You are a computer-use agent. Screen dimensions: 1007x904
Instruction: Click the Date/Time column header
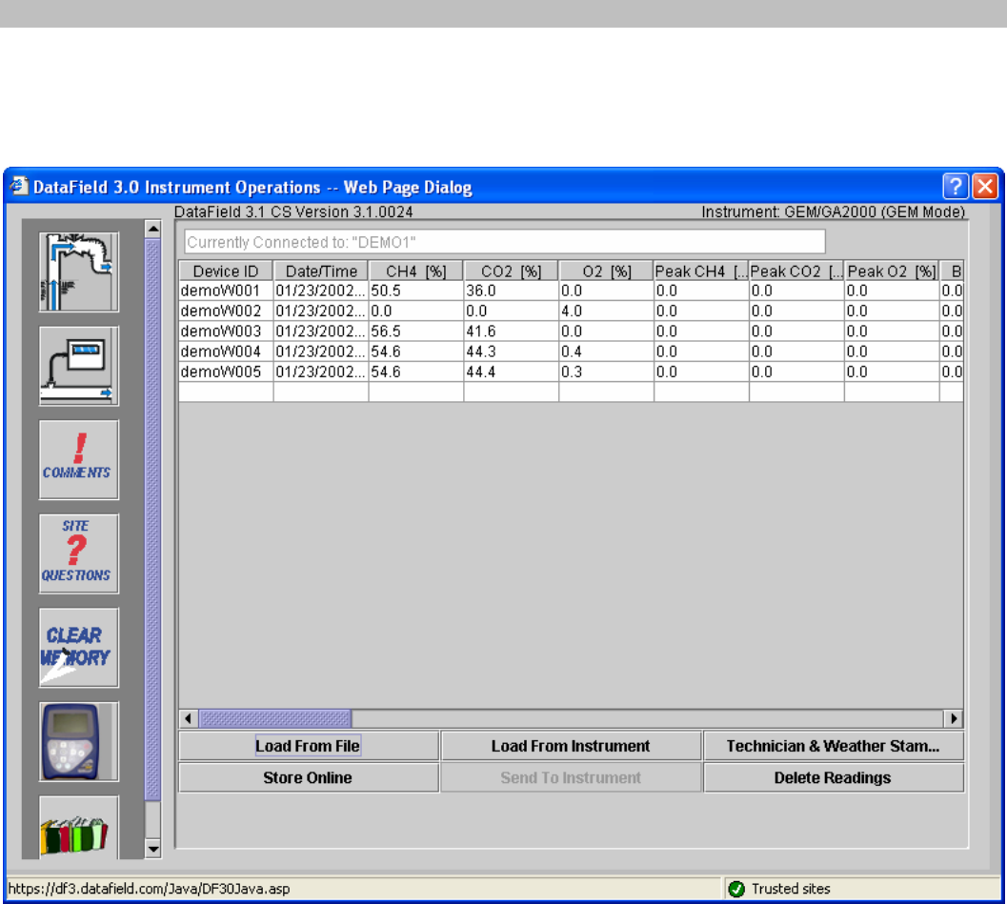[321, 271]
